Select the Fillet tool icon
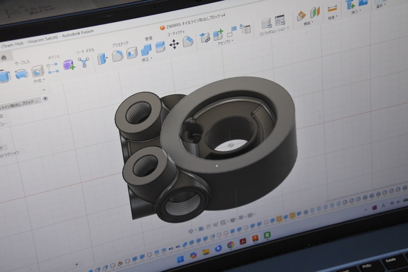 tap(117, 56)
